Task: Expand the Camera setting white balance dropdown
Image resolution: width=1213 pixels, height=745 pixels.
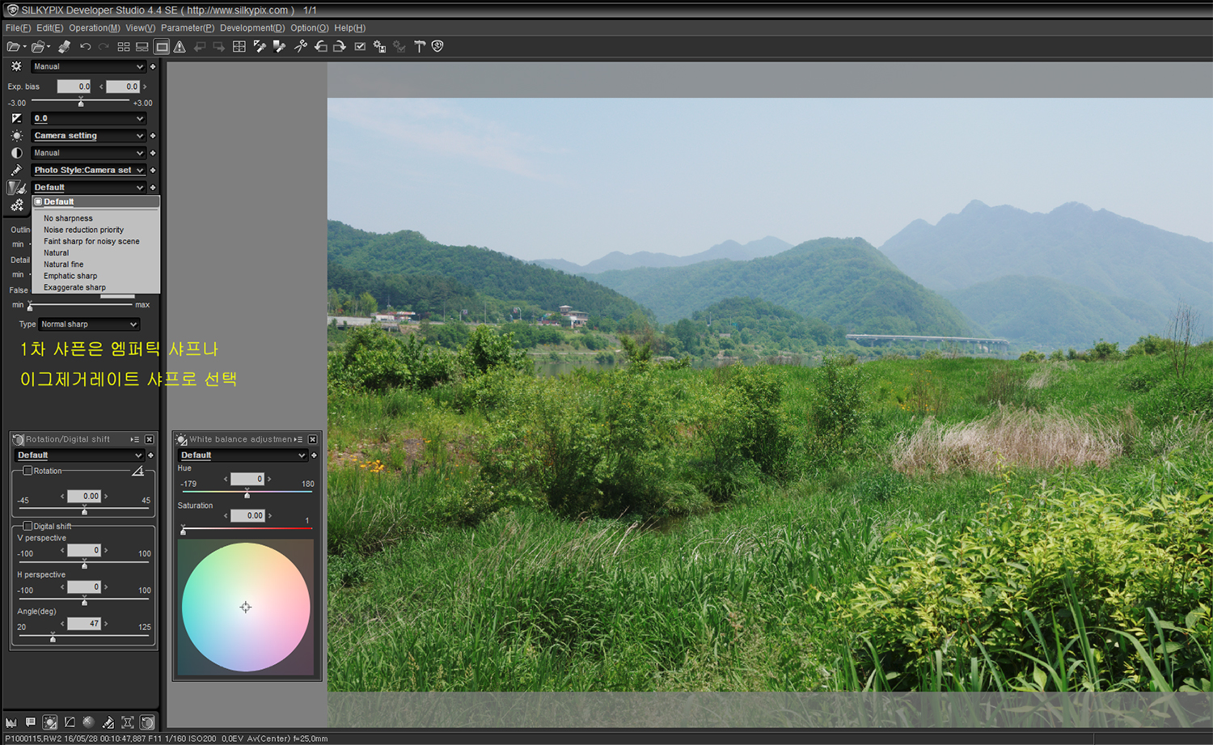Action: coord(88,136)
